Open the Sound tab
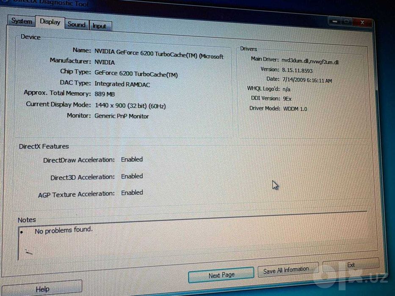Image resolution: width=395 pixels, height=296 pixels. 77,25
